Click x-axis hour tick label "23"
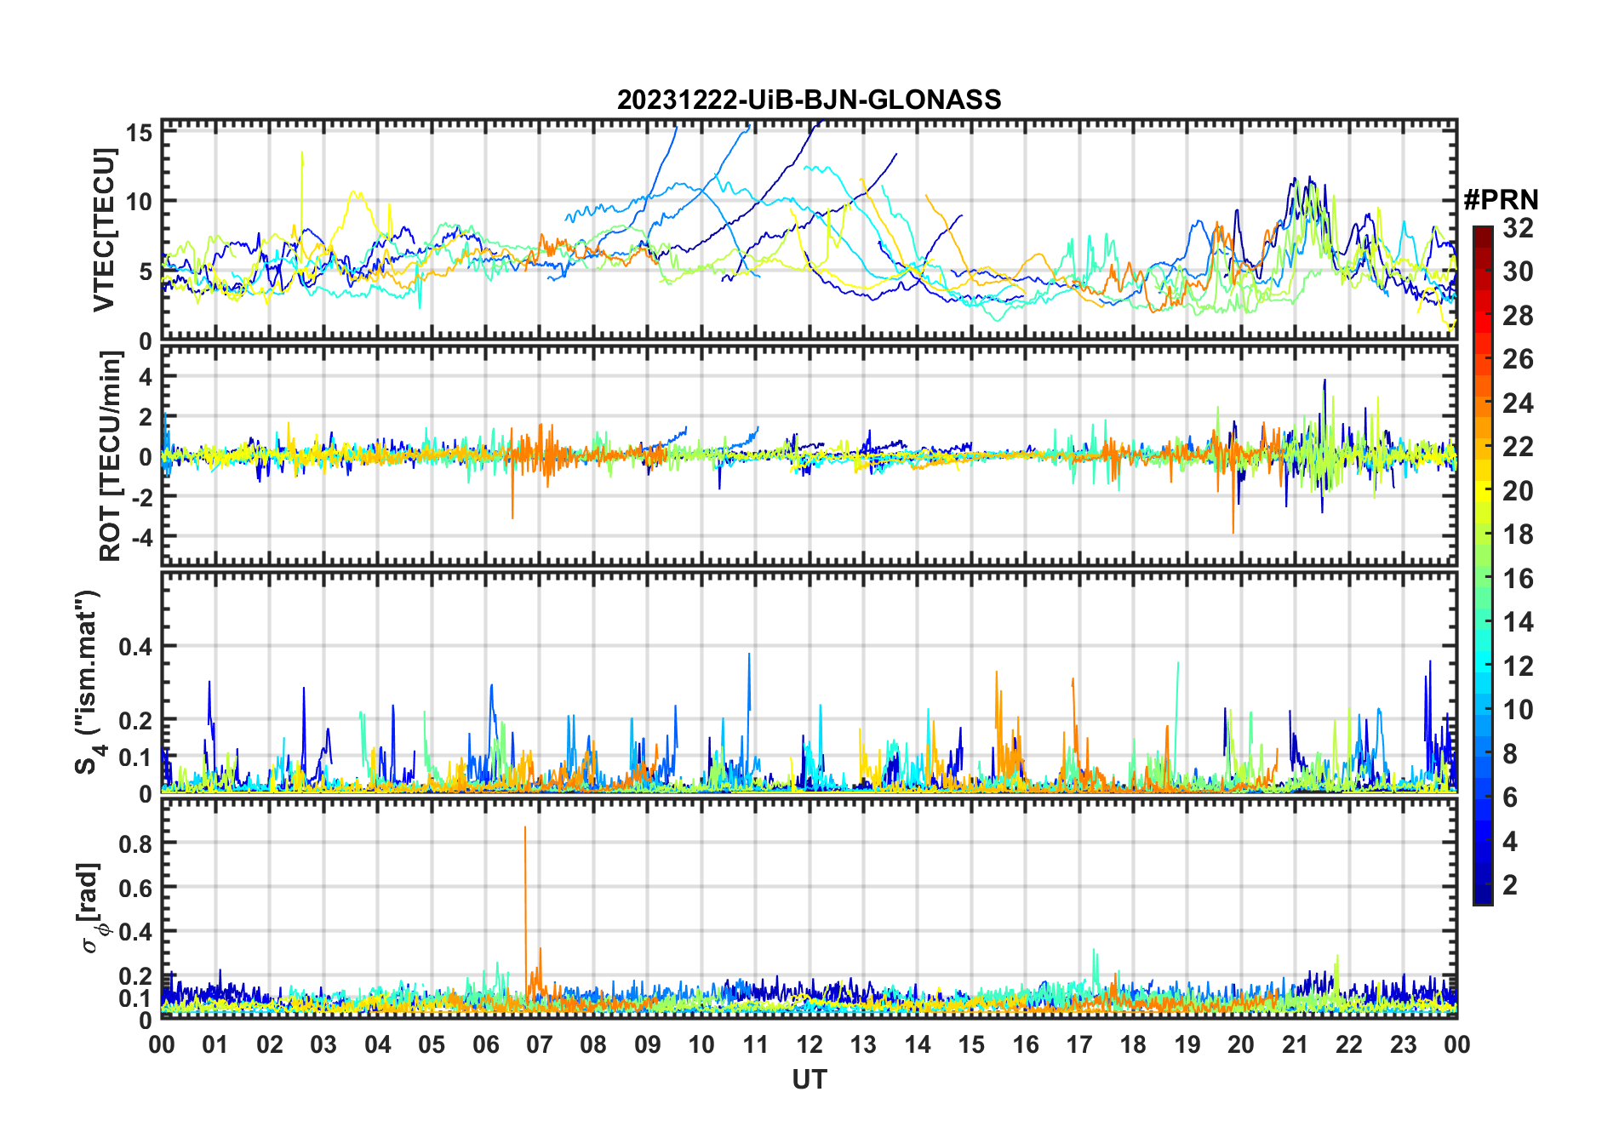The image size is (1619, 1132). click(1403, 1044)
